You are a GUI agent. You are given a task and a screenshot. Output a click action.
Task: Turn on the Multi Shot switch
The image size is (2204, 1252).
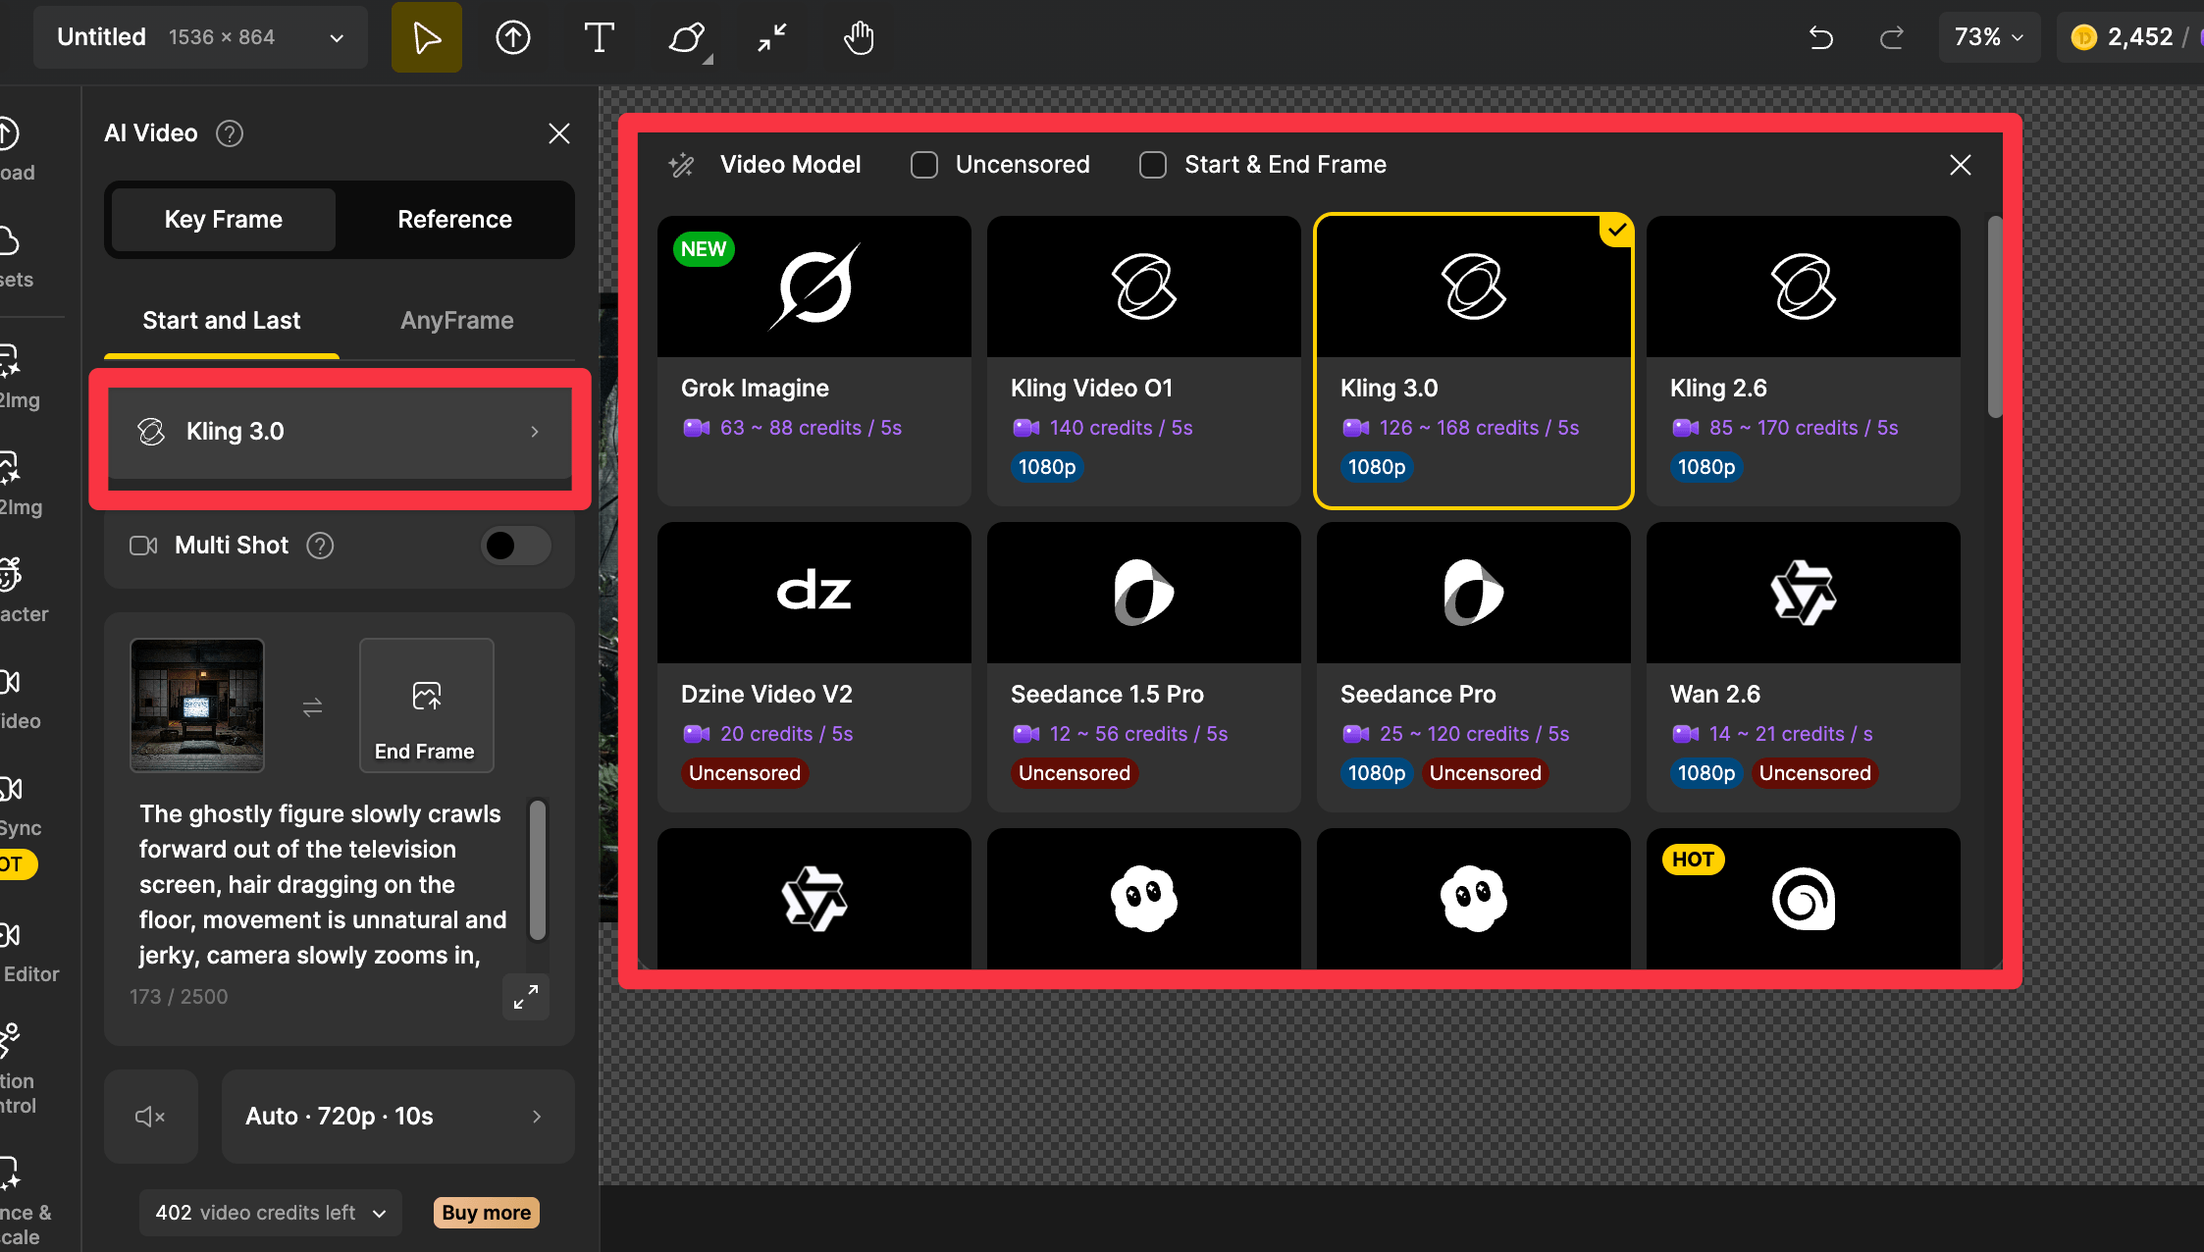click(x=515, y=546)
